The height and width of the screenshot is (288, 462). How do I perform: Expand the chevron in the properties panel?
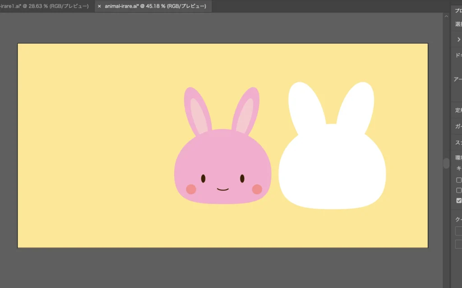459,40
